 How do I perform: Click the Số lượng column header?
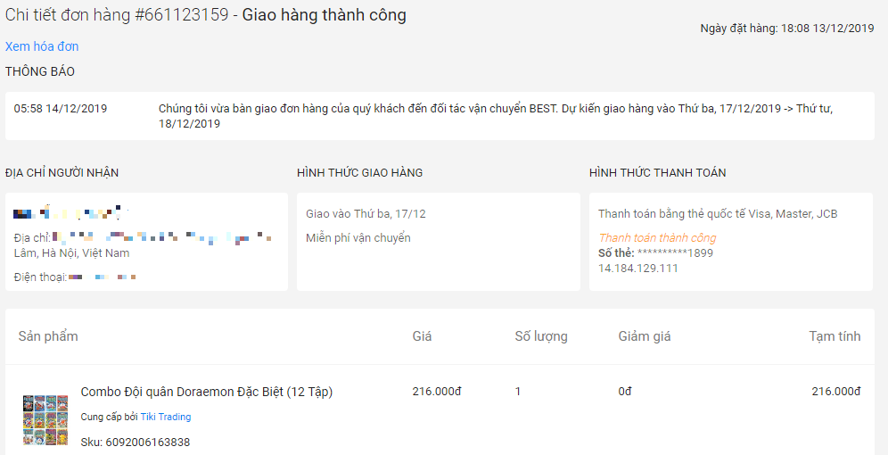(x=541, y=336)
